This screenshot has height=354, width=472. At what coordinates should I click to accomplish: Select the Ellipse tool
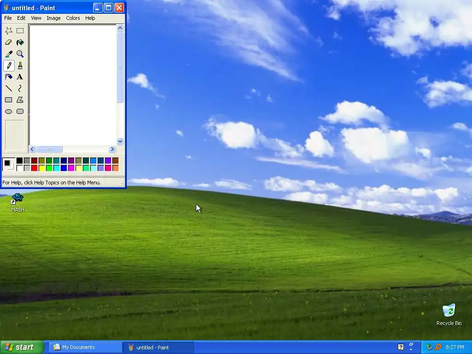[9, 112]
